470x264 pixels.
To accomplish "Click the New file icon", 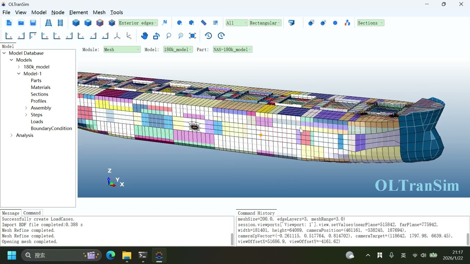I will tap(9, 23).
